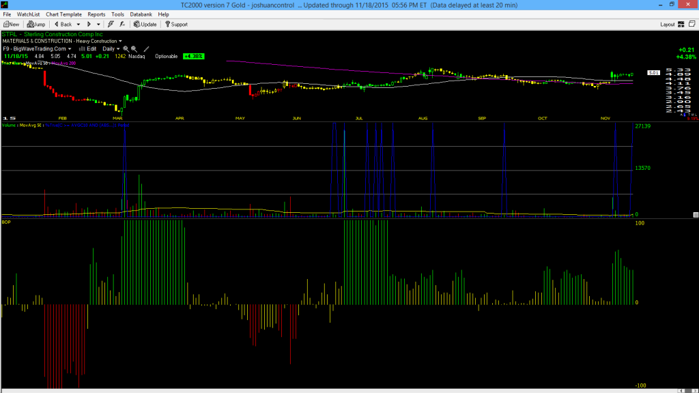Open the Back history dropdown arrow
The height and width of the screenshot is (393, 699).
click(x=79, y=25)
